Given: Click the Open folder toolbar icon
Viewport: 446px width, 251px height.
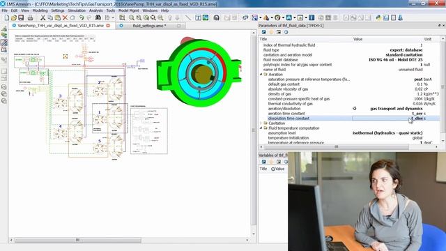Looking at the screenshot, I should pyautogui.click(x=14, y=17).
